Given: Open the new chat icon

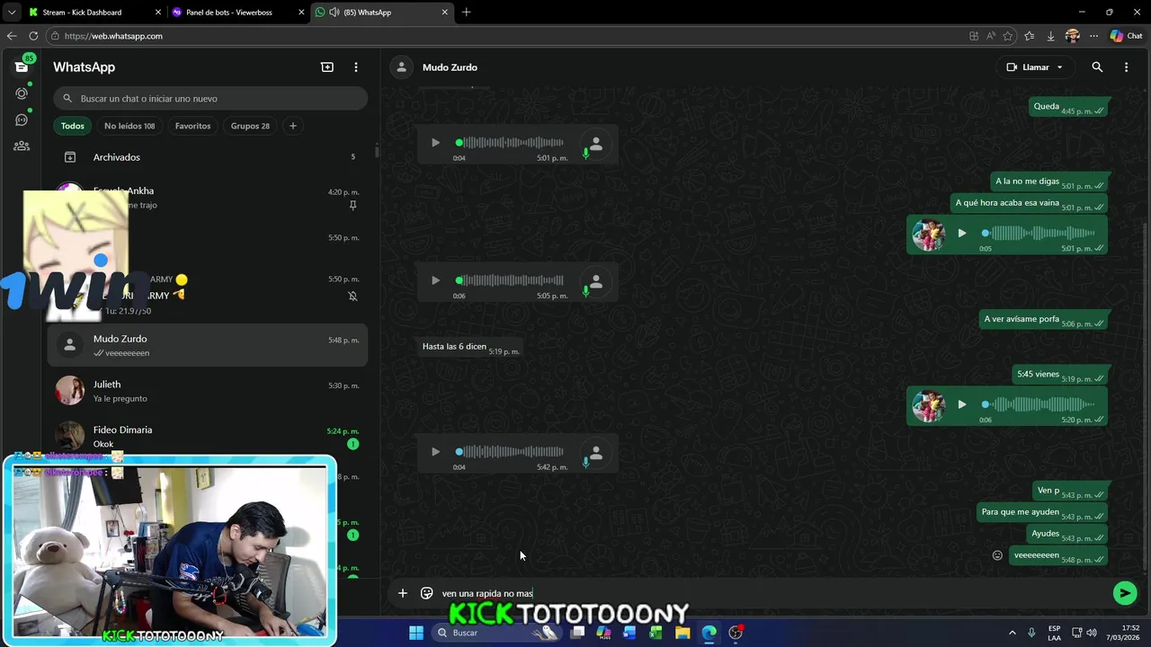Looking at the screenshot, I should pyautogui.click(x=327, y=67).
